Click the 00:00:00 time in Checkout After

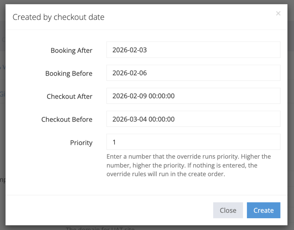coord(161,96)
